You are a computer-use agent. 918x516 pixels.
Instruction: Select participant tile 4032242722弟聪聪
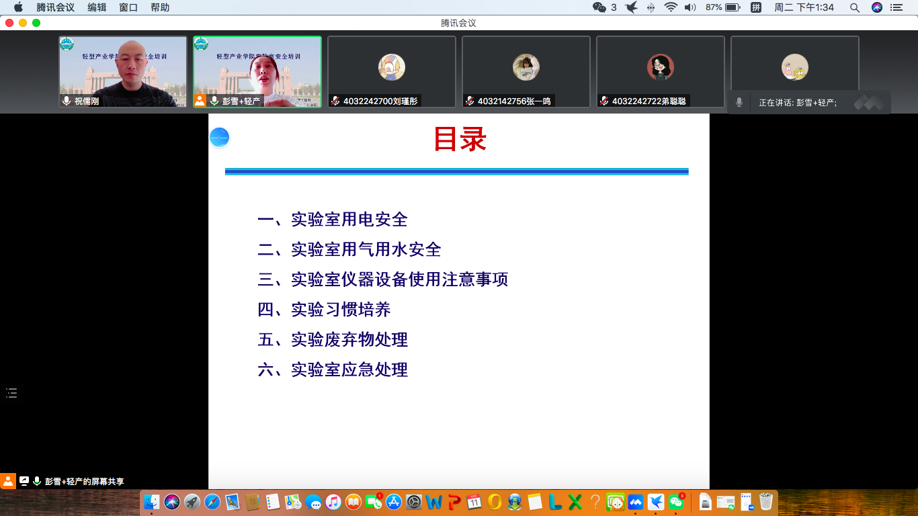(x=661, y=71)
